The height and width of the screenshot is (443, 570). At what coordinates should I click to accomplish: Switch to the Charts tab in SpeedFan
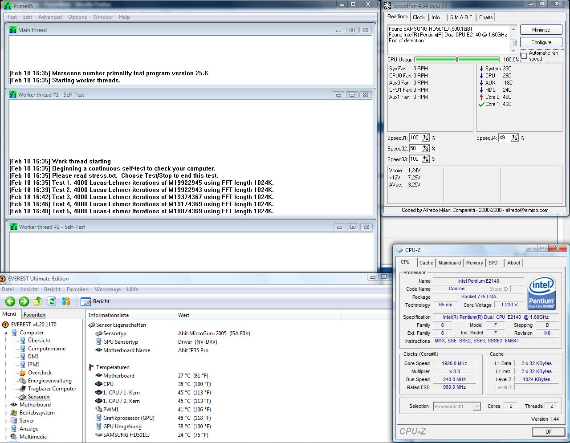click(486, 17)
